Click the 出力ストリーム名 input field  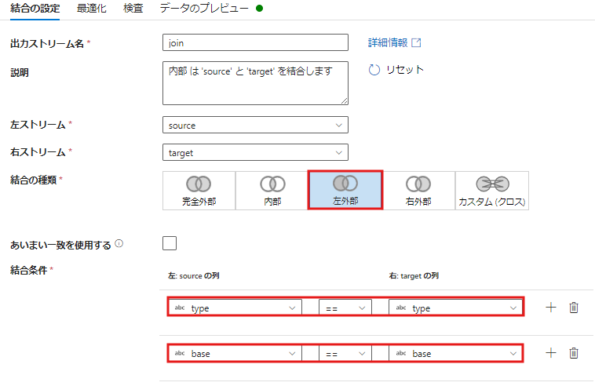point(254,42)
